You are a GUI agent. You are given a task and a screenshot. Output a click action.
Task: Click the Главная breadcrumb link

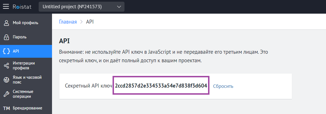[68, 22]
